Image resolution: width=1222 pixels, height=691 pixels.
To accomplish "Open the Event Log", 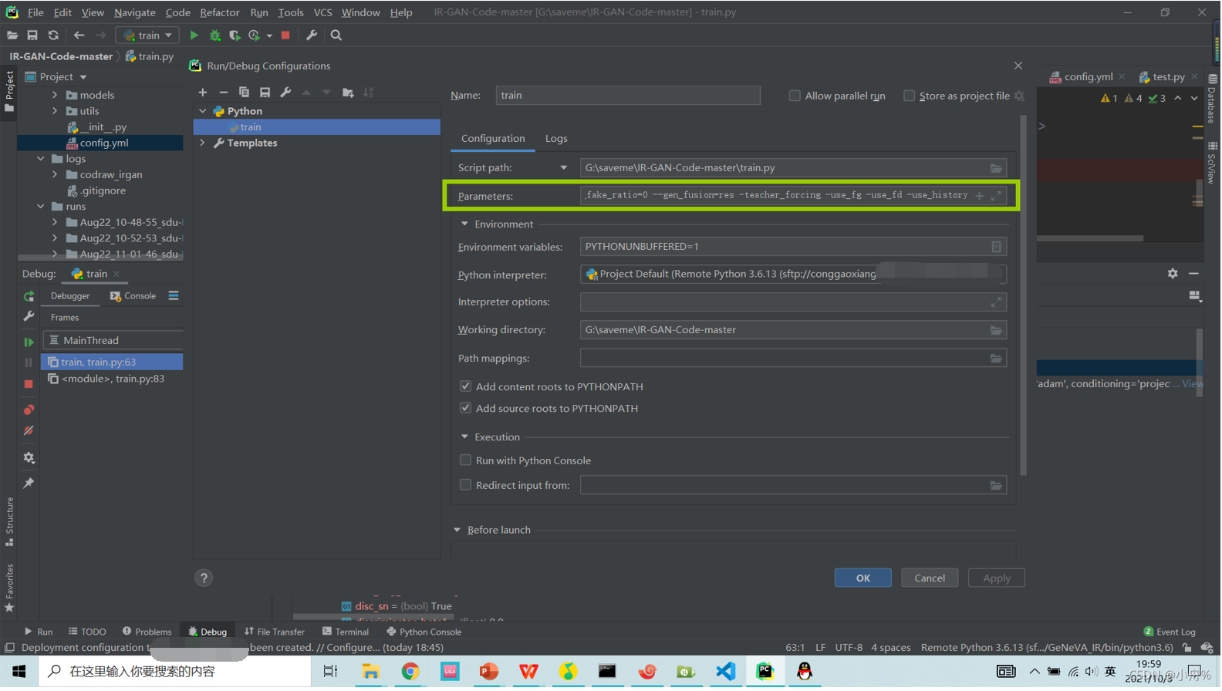I will pyautogui.click(x=1170, y=632).
